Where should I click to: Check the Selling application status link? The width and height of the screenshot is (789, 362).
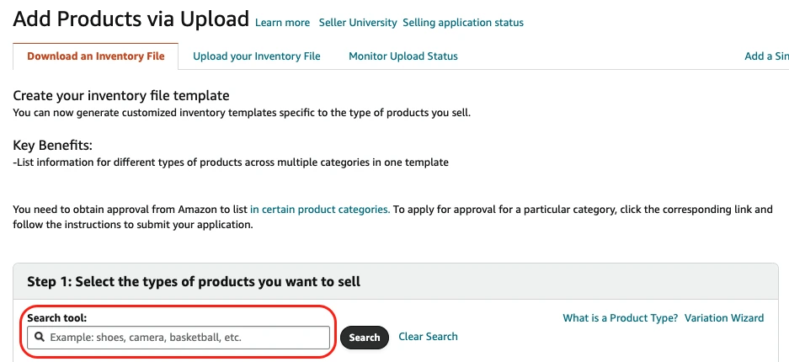(462, 23)
